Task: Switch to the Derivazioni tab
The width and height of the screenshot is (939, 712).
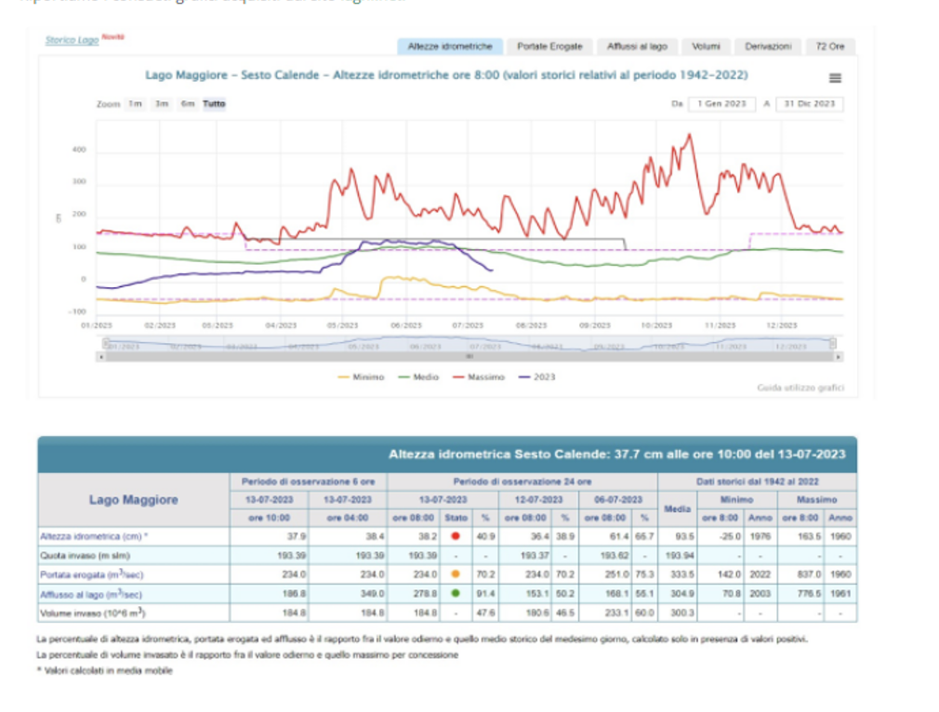Action: 768,46
